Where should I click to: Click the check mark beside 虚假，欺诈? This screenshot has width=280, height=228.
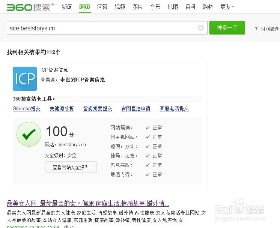(x=148, y=146)
